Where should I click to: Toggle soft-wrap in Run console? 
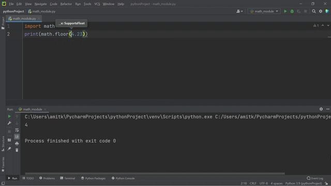coord(17,130)
